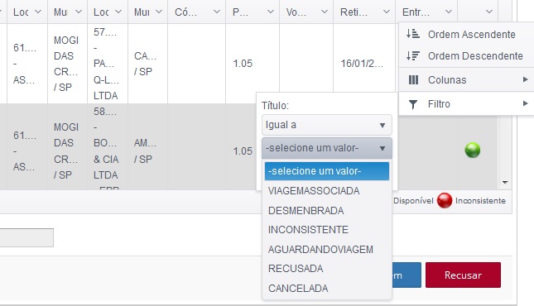The height and width of the screenshot is (306, 534).
Task: Open dropdown arrow of last unnamed column
Action: (489, 12)
